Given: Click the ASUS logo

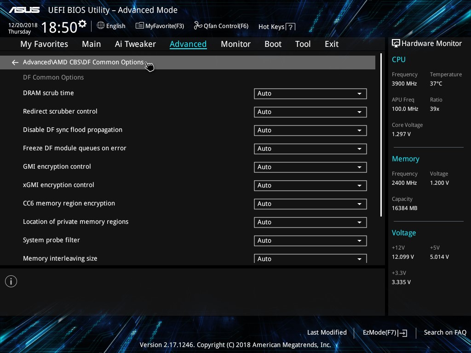Looking at the screenshot, I should click(x=24, y=10).
